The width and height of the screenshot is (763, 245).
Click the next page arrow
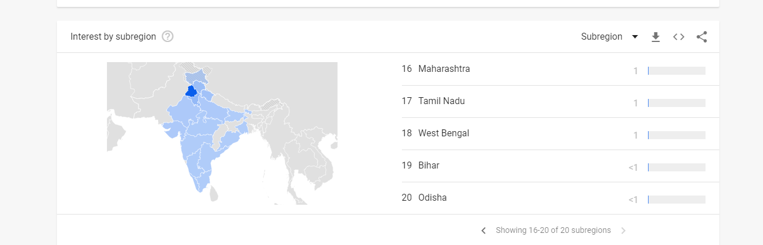[x=623, y=231]
